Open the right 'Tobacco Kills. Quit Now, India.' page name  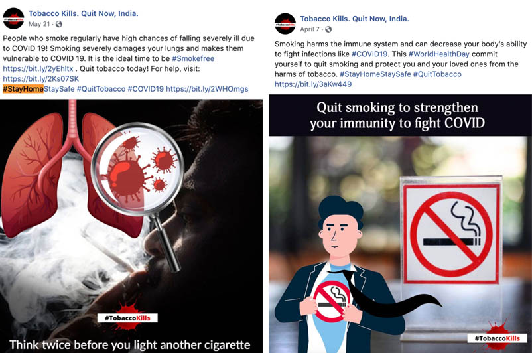[x=354, y=19]
